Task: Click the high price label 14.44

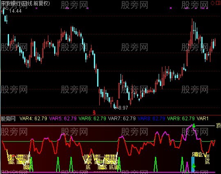Action: pyautogui.click(x=15, y=11)
